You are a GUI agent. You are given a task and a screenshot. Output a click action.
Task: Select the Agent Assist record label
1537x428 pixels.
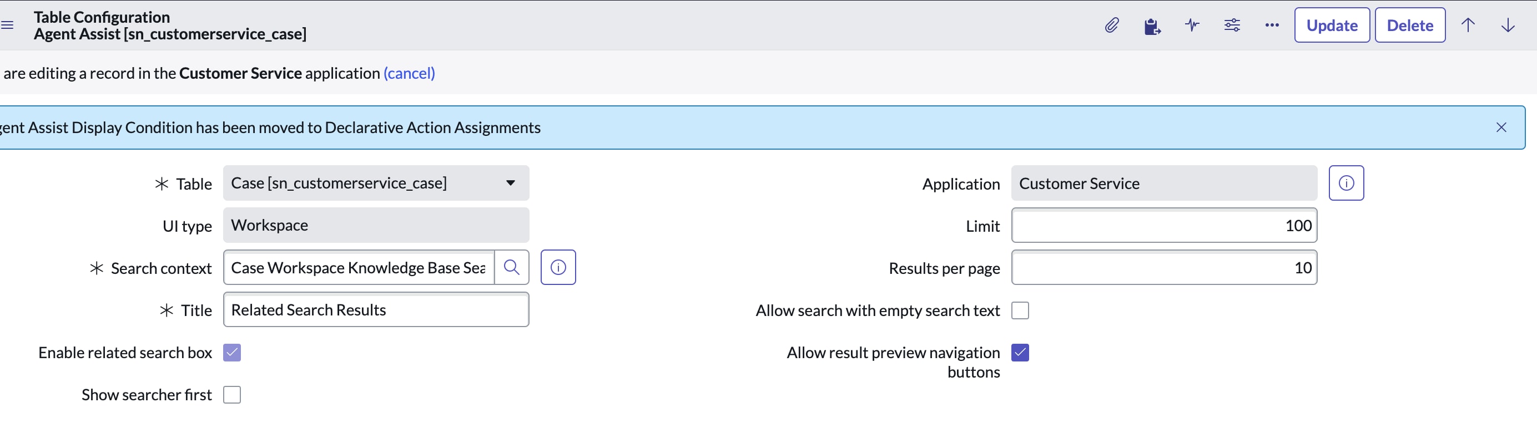pyautogui.click(x=170, y=34)
